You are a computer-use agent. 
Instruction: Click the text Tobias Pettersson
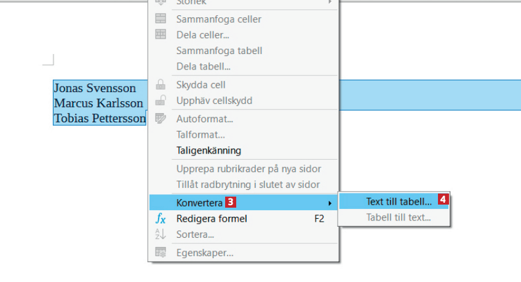[100, 118]
